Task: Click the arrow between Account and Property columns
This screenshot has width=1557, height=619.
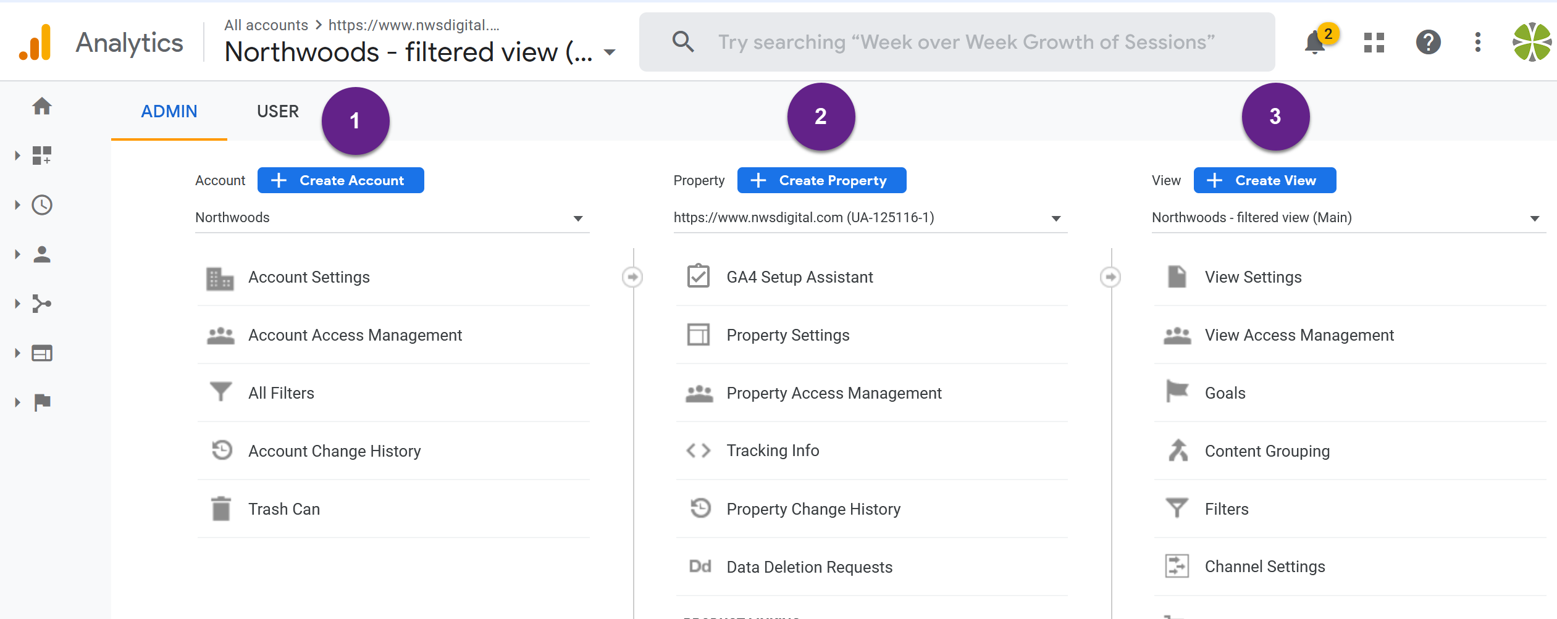Action: pos(632,277)
